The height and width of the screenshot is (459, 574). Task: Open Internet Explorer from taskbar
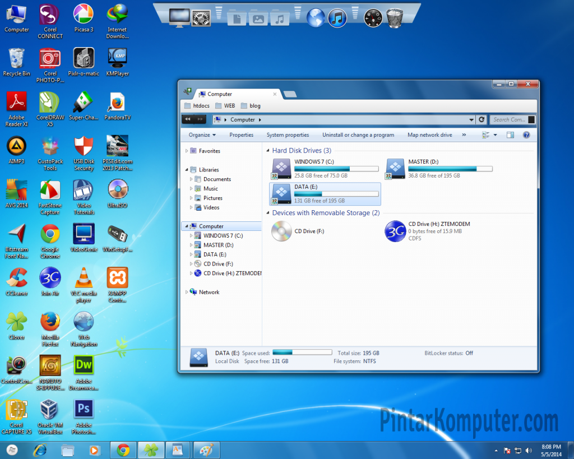(x=40, y=450)
